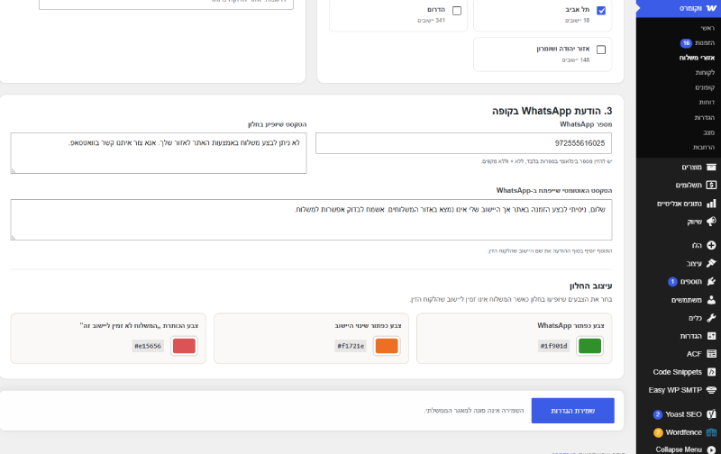Open the הרחבות extensions submenu item

tap(704, 147)
